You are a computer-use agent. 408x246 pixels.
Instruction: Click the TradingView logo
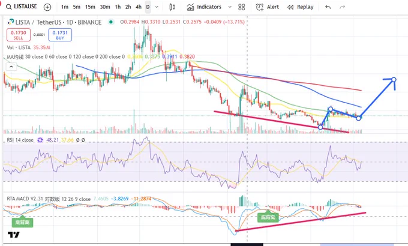click(x=13, y=235)
